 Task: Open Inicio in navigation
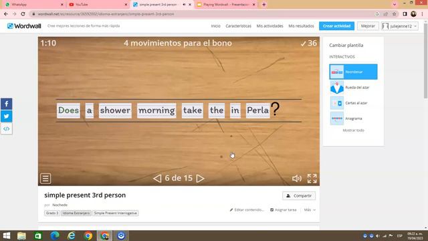pos(215,26)
